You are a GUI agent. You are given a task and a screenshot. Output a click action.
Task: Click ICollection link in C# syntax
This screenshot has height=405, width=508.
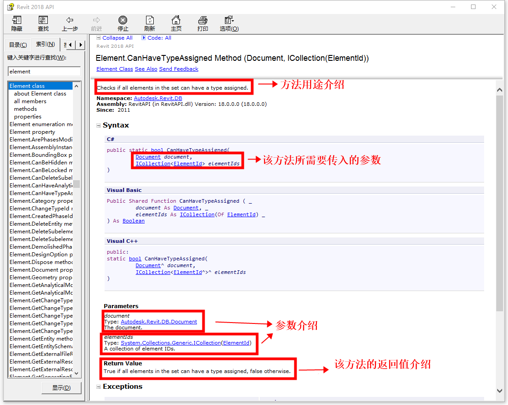(153, 164)
